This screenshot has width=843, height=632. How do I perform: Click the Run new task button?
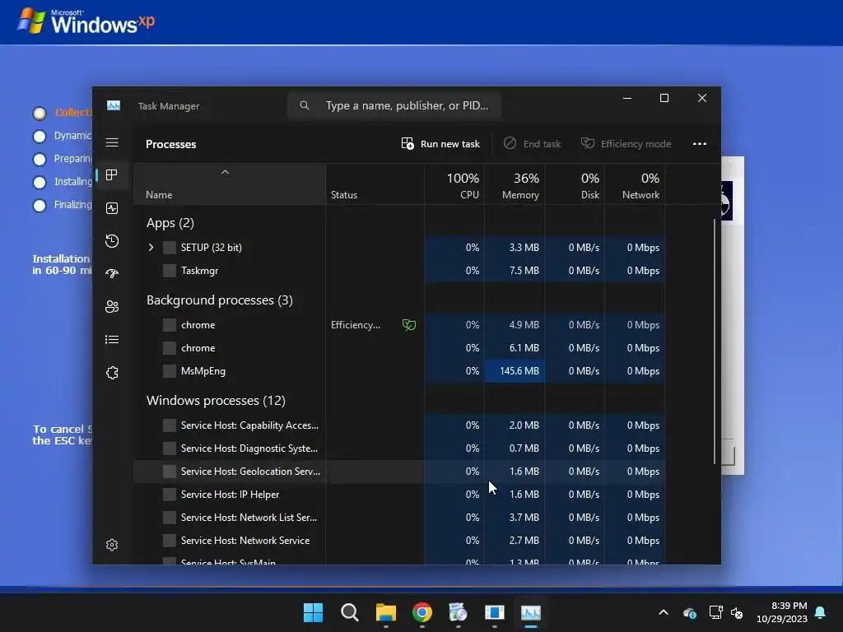tap(440, 143)
